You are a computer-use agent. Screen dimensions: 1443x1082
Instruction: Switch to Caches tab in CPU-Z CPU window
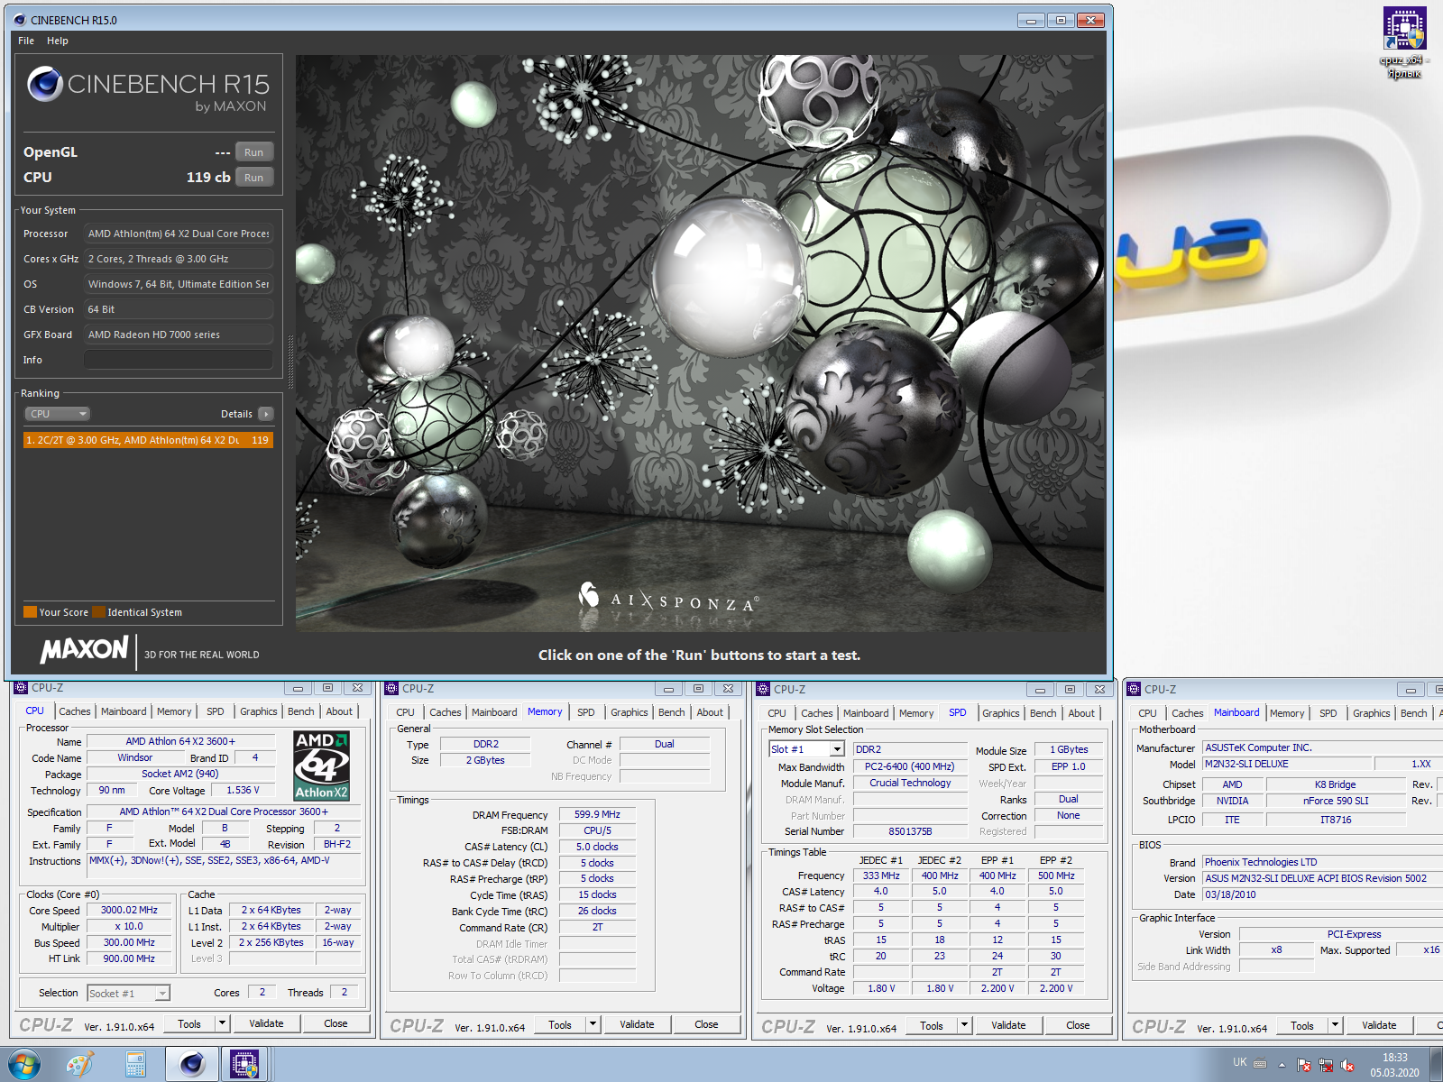click(75, 711)
